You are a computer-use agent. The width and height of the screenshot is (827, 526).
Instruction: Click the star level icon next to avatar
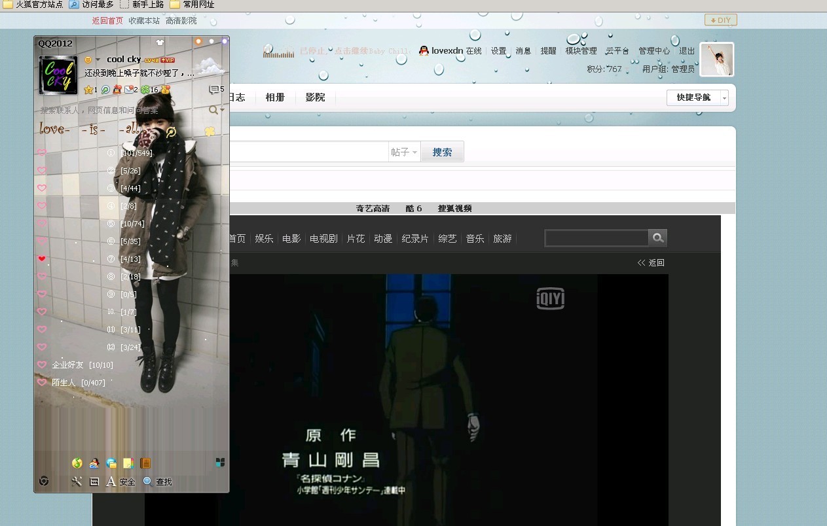pos(88,90)
